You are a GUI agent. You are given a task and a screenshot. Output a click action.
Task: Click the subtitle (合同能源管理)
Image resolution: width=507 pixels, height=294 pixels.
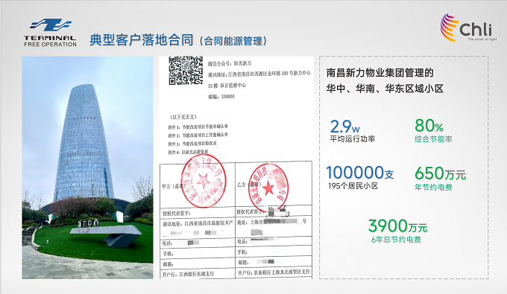(233, 41)
